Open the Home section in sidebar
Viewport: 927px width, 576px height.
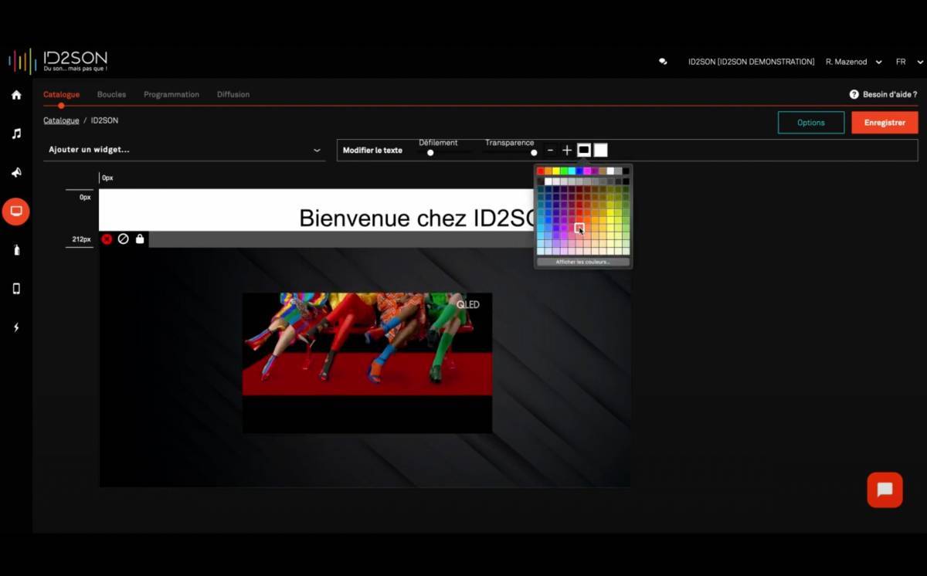point(16,95)
